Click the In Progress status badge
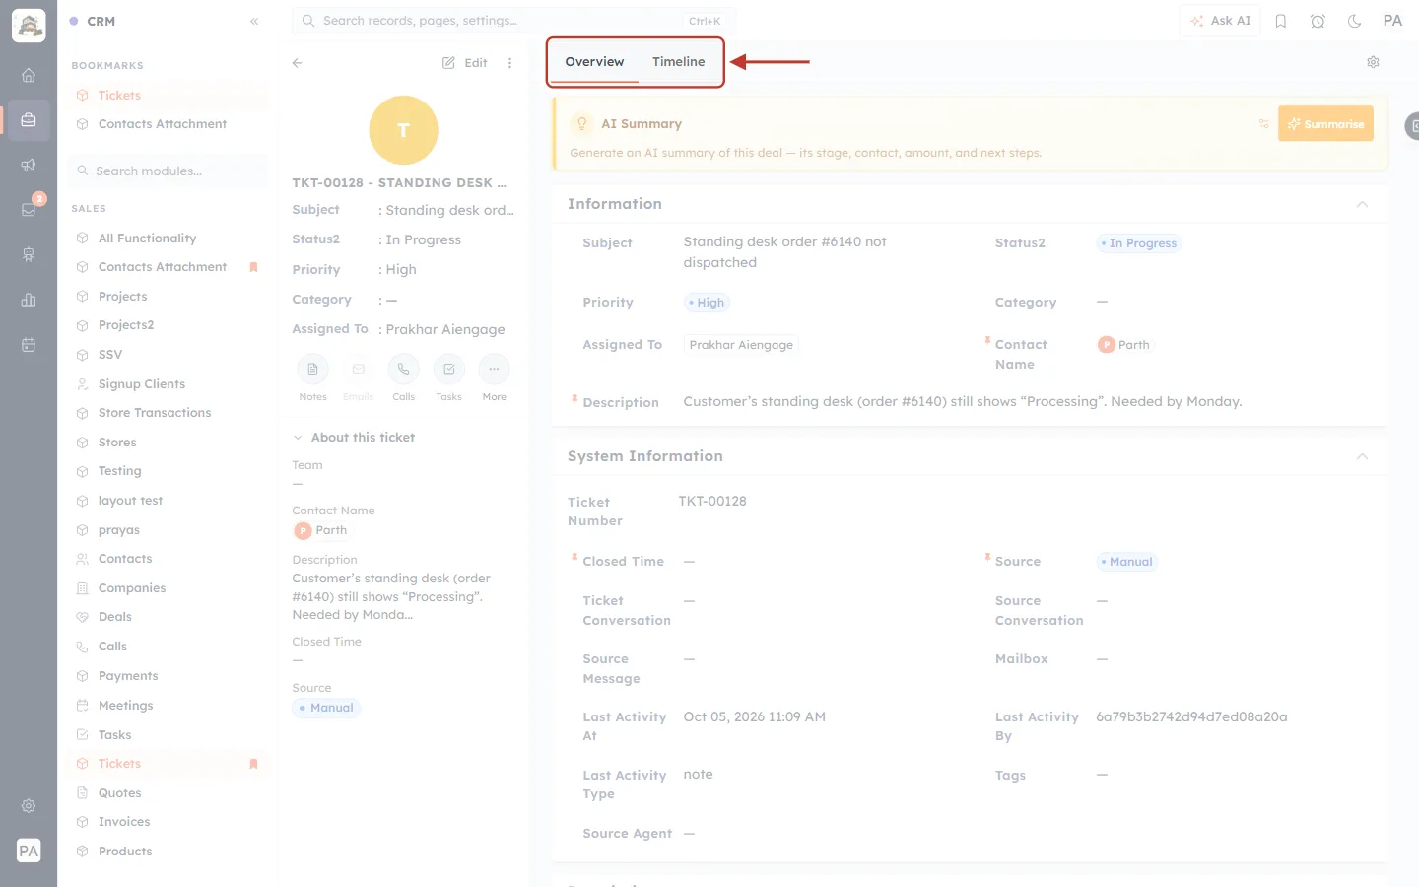 point(1139,243)
